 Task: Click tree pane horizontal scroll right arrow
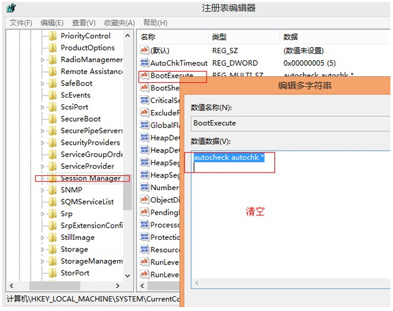[x=118, y=286]
